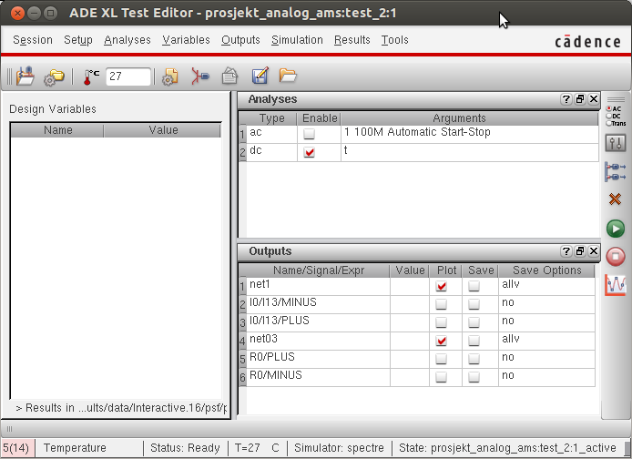Select the dc analysis type cell
This screenshot has width=632, height=459.
tap(271, 152)
